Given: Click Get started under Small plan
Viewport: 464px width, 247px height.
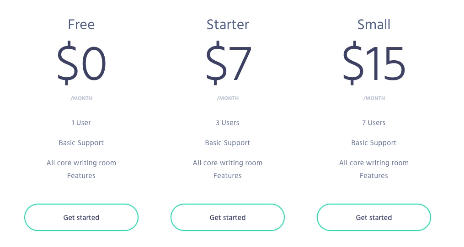Looking at the screenshot, I should coord(374,217).
